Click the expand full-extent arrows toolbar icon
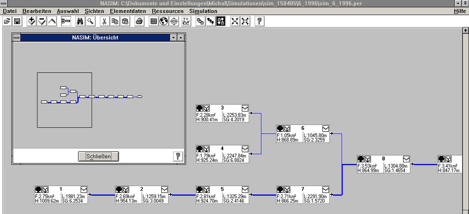 (245, 21)
